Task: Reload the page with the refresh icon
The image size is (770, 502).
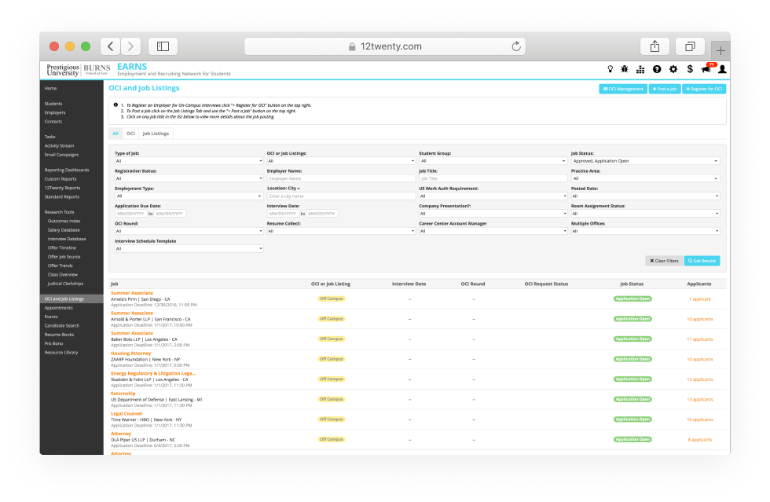Action: tap(515, 46)
